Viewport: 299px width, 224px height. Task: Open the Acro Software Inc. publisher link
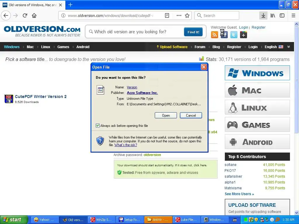(x=142, y=93)
